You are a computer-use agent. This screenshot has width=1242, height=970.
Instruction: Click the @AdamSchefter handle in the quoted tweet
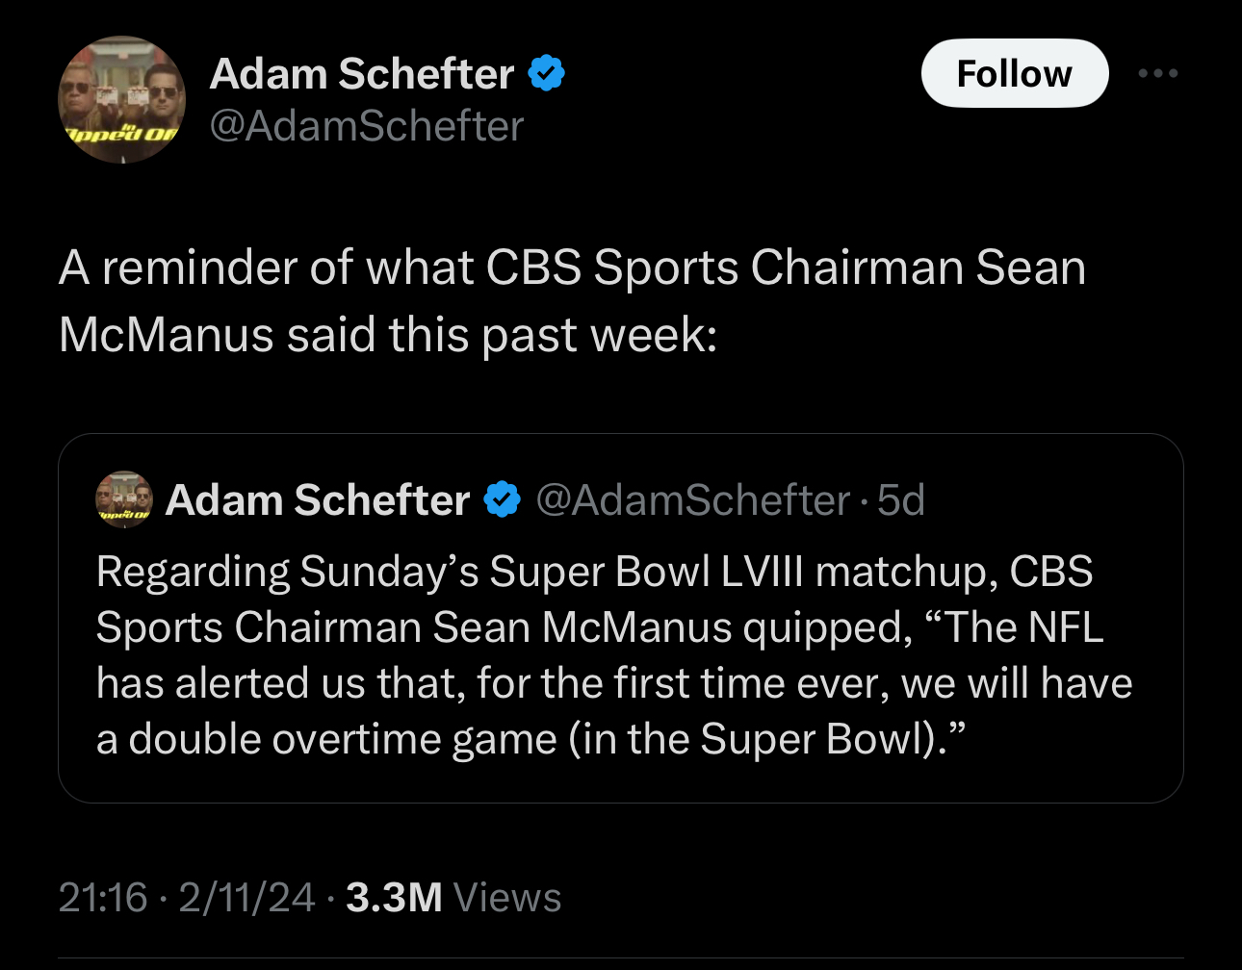click(x=692, y=500)
